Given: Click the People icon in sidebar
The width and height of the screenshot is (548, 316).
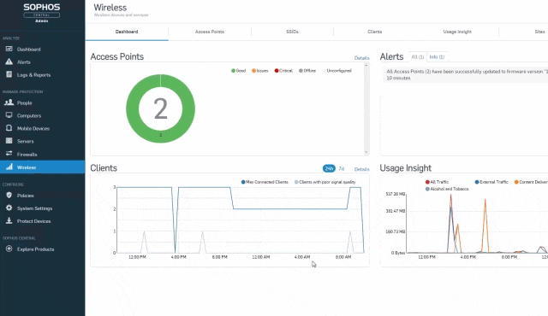Looking at the screenshot, I should point(9,102).
